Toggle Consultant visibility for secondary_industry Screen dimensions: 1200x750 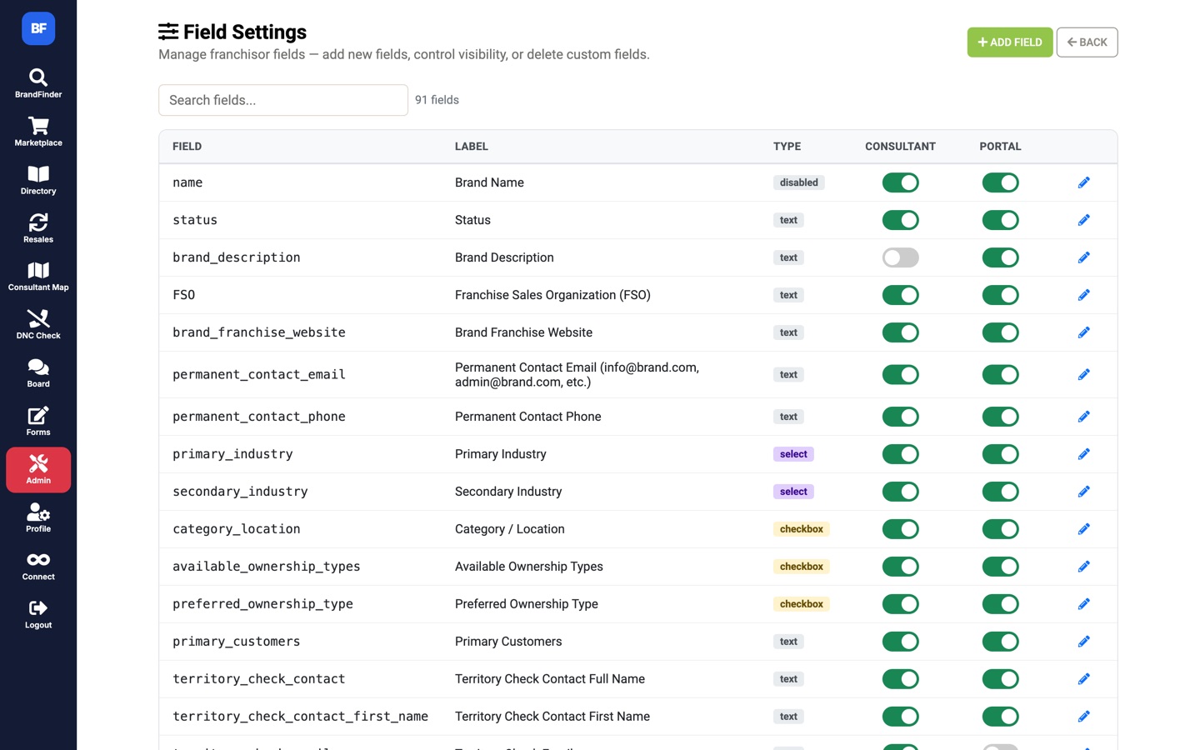click(900, 492)
